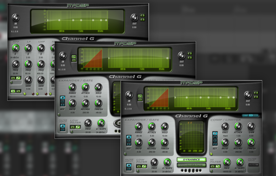Screen dimensions: 276x176
Task: Open the EQUALIZATION tab
Action: (x=191, y=165)
